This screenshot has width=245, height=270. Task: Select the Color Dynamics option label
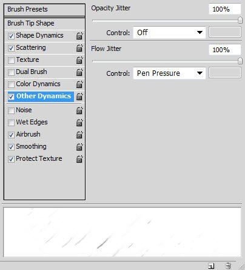point(38,84)
